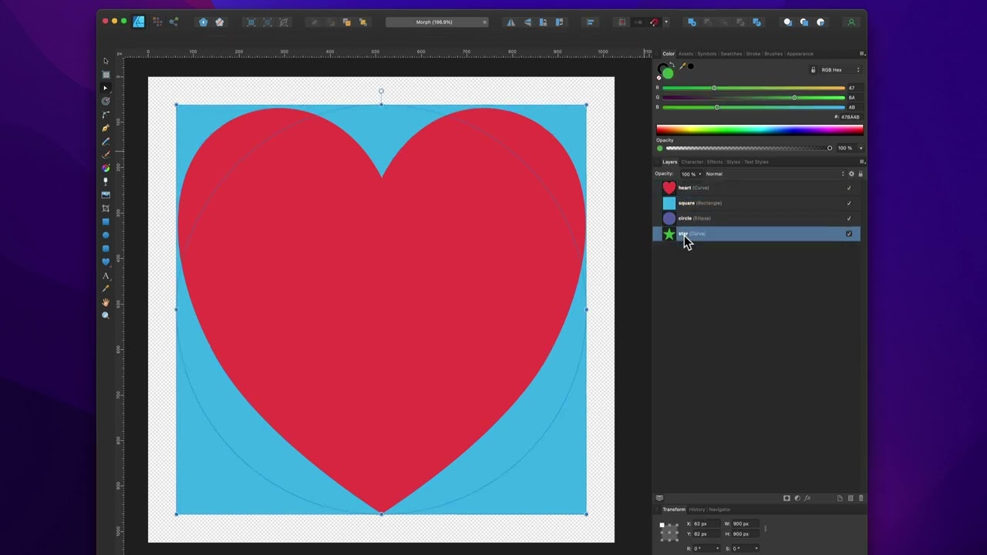The width and height of the screenshot is (987, 555).
Task: Open the Effects tab
Action: [x=715, y=162]
